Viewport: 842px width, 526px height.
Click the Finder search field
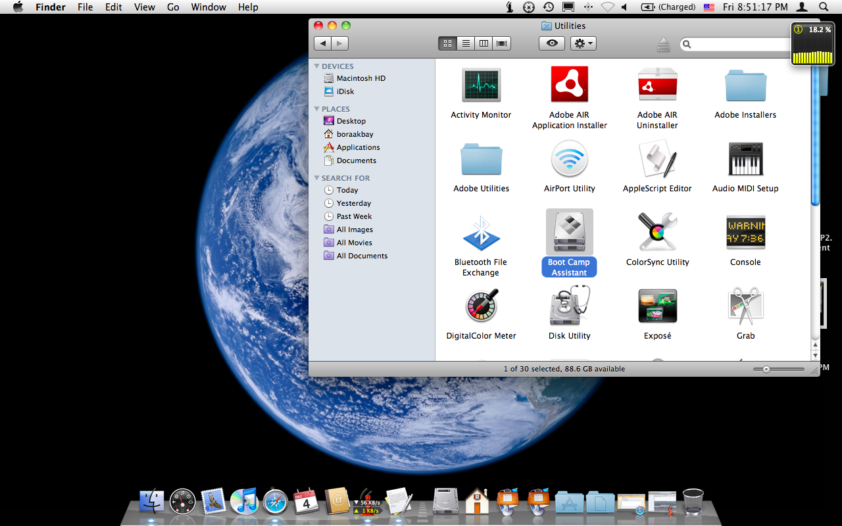pos(735,44)
